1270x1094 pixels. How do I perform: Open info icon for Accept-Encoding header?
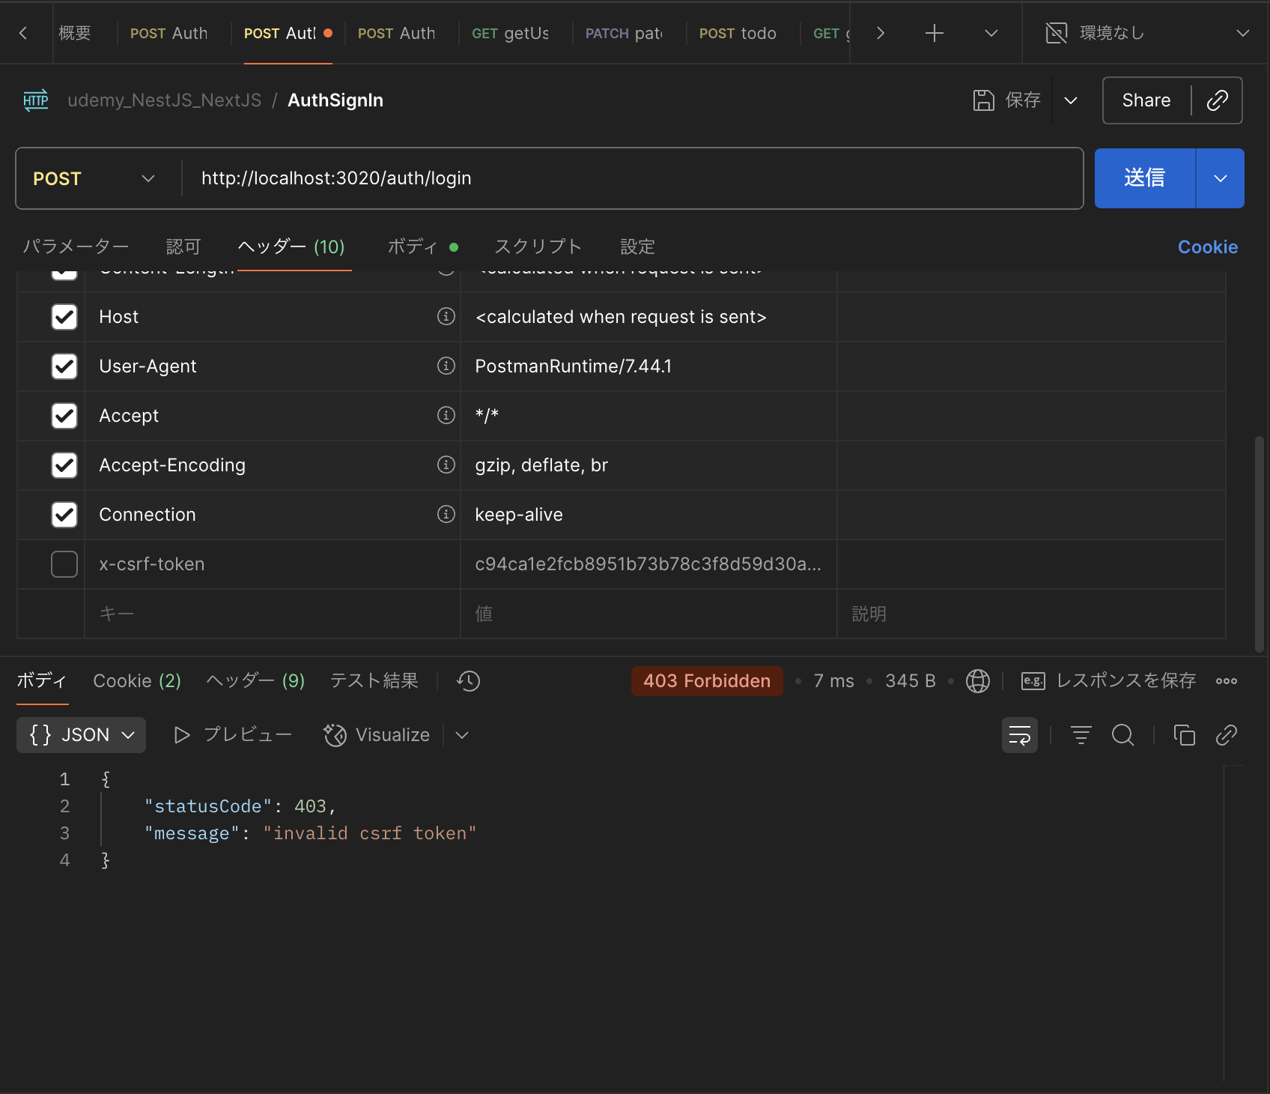pyautogui.click(x=446, y=465)
